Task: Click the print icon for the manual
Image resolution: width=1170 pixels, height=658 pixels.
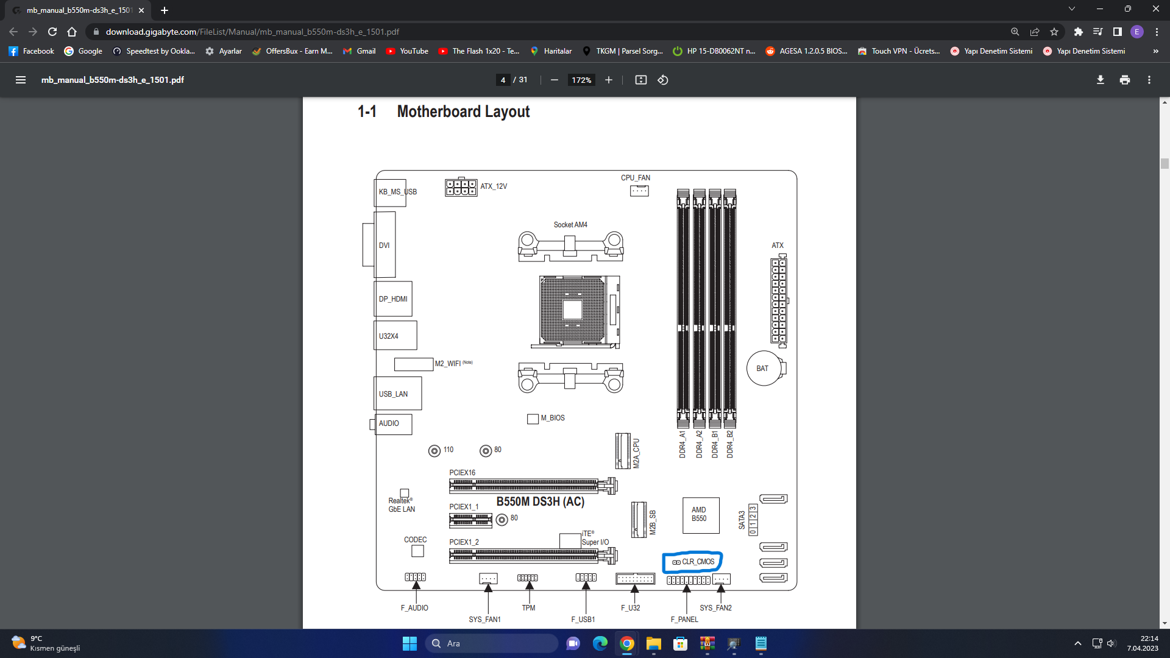Action: (x=1125, y=80)
